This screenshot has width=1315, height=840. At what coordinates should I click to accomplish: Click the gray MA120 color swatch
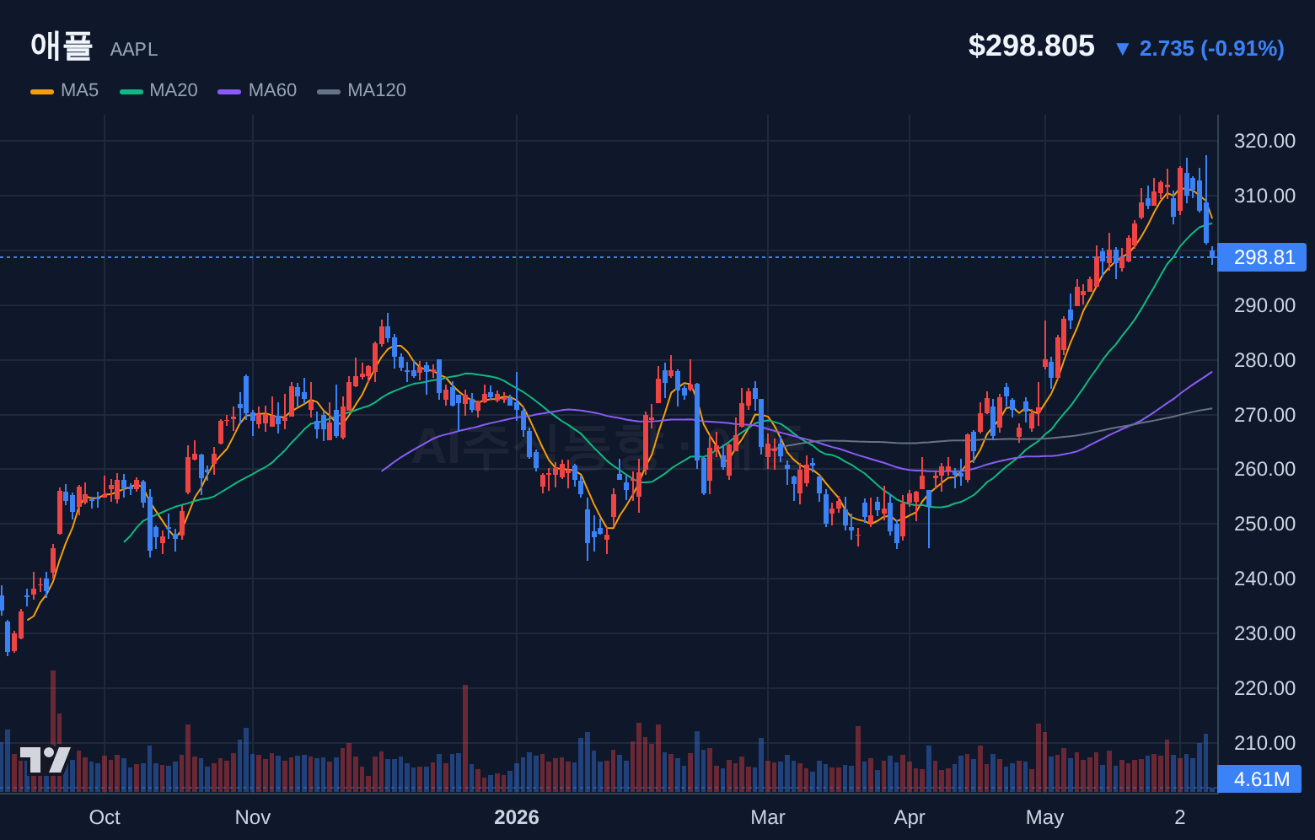pos(329,91)
